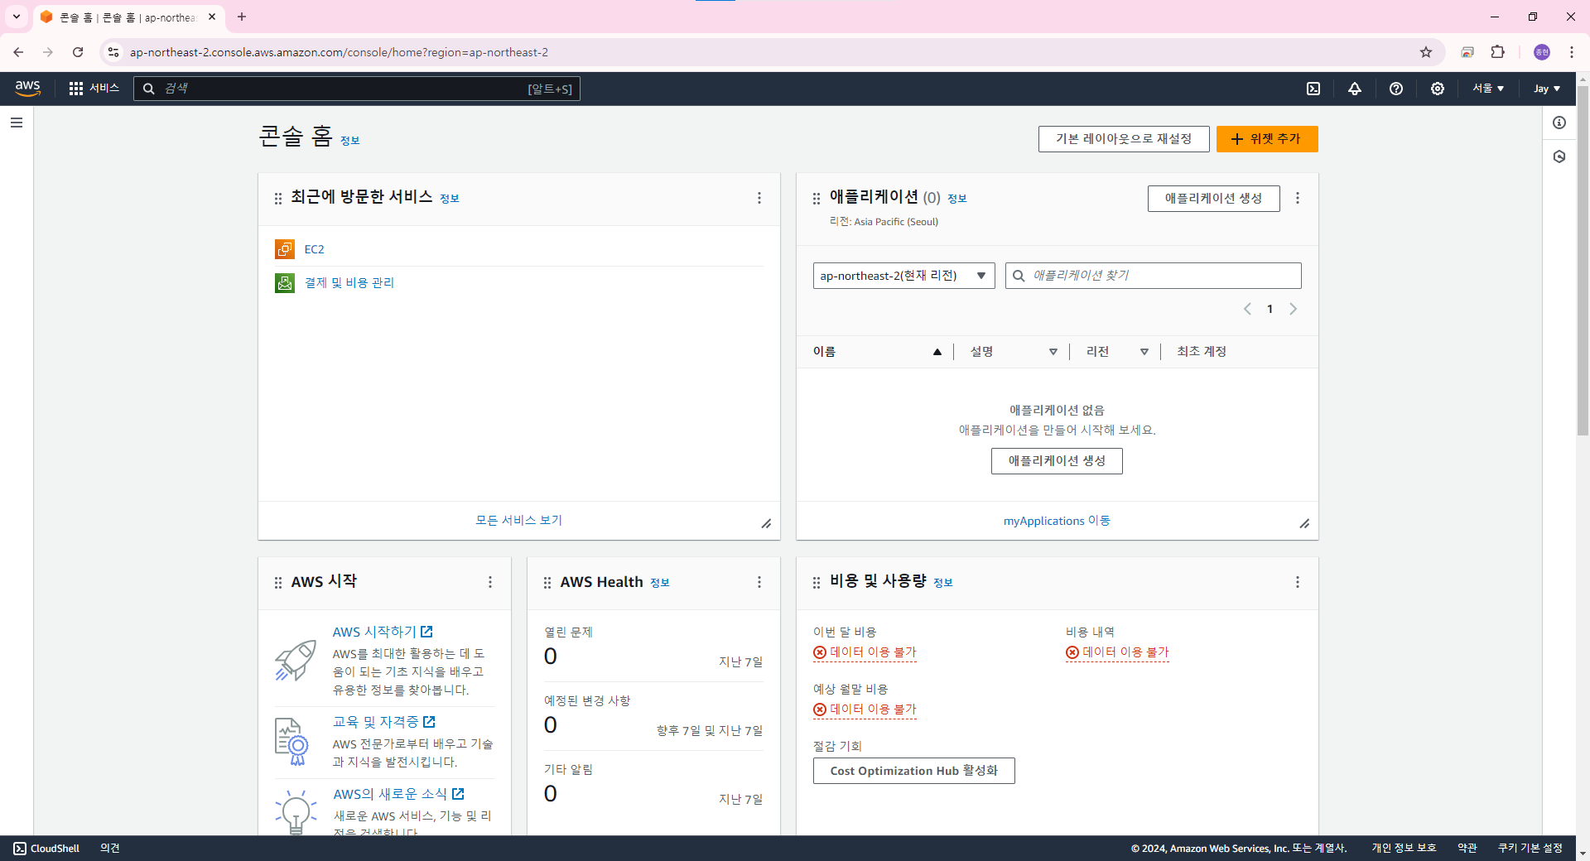This screenshot has width=1590, height=861.
Task: Open the AWS Health widget options menu
Action: (x=759, y=582)
